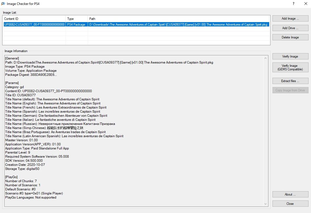Click the [General] section heading
Screen dimensions: 311x213
point(12,58)
